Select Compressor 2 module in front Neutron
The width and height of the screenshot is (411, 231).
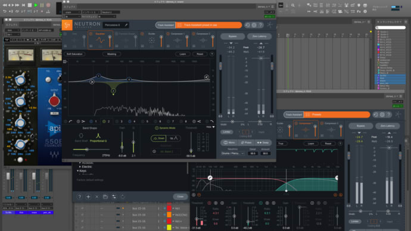(203, 40)
